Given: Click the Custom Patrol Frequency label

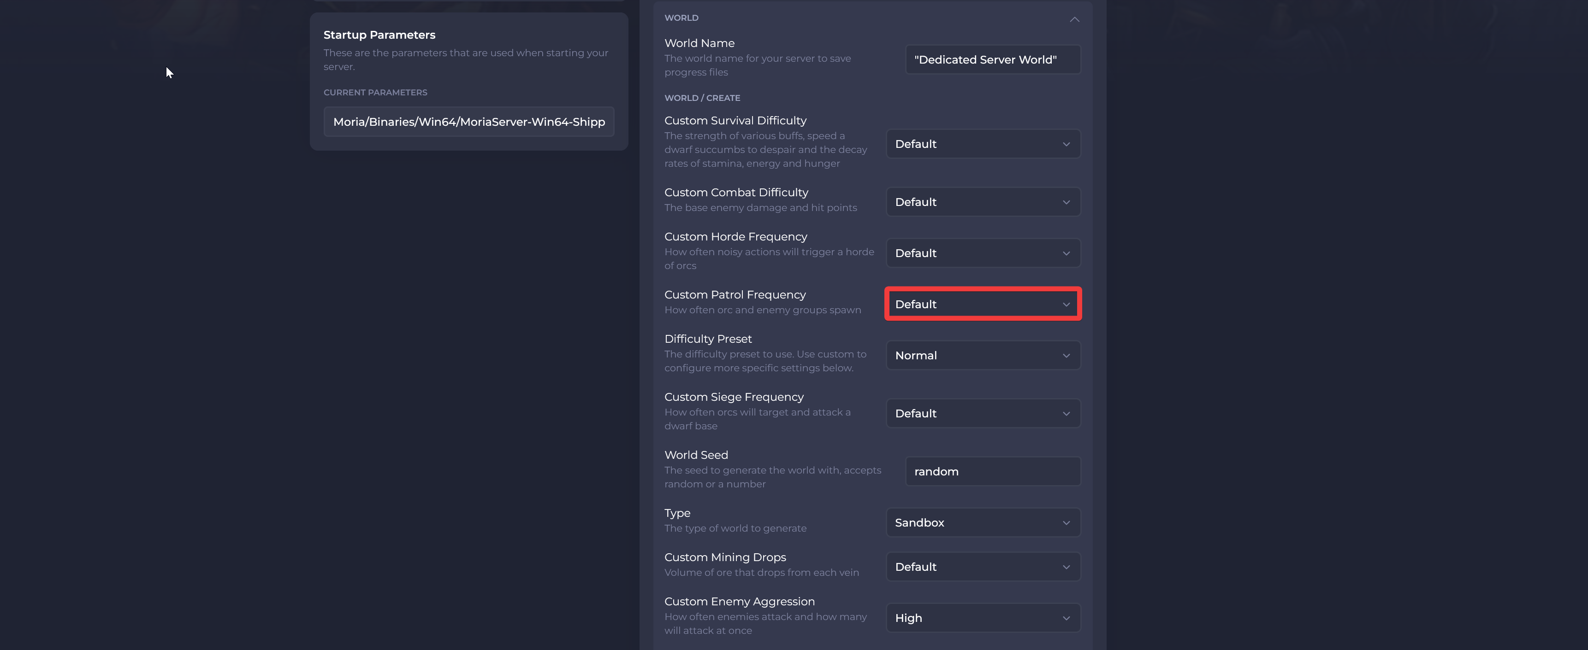Looking at the screenshot, I should click(x=735, y=295).
